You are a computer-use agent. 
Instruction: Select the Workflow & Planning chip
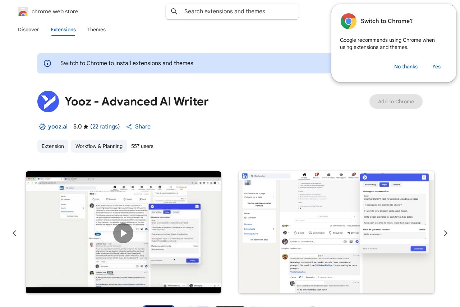(99, 146)
